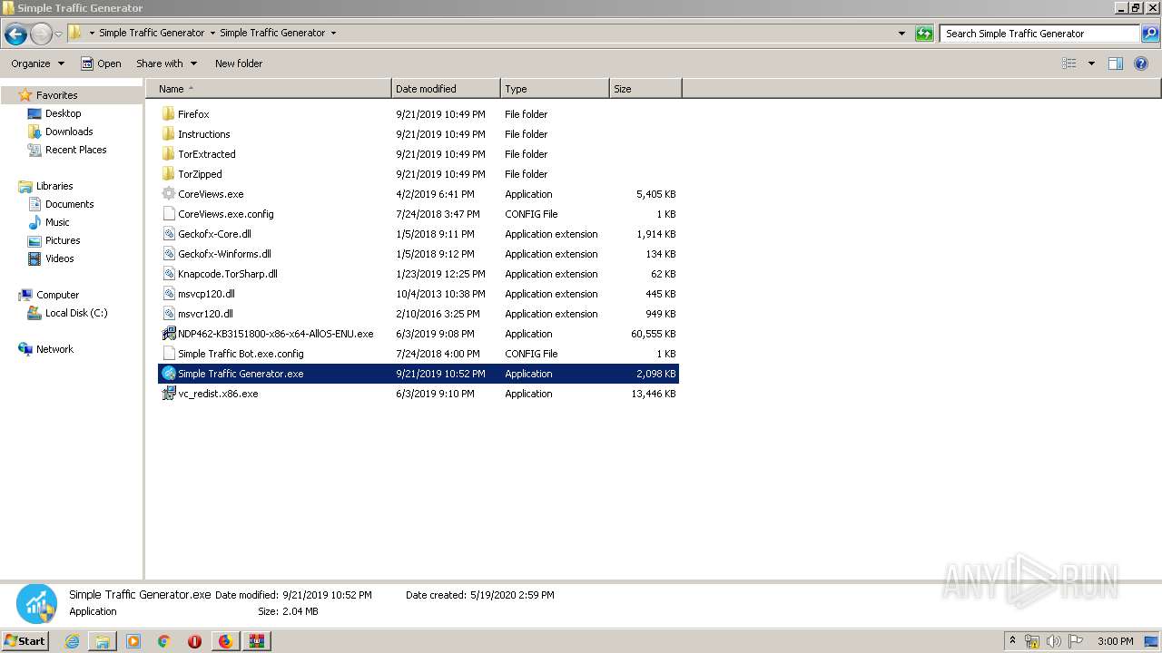Screen dimensions: 1162x653
Task: Select Computer in the navigation pane
Action: click(57, 295)
